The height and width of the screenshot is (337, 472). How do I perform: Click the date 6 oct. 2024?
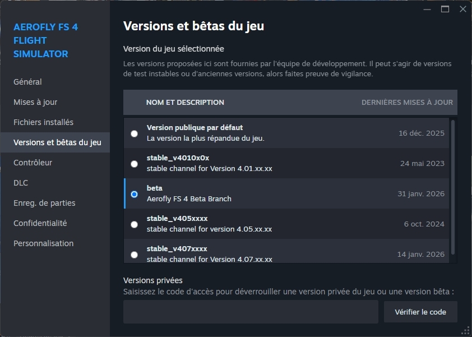pyautogui.click(x=424, y=224)
